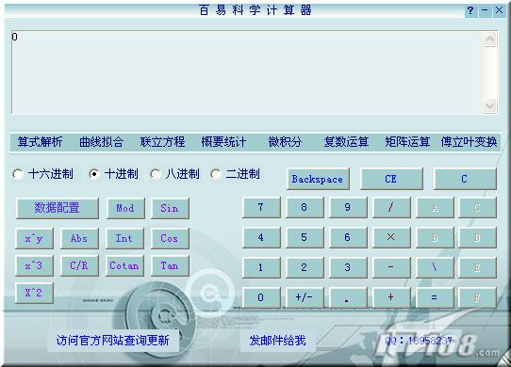The image size is (511, 367).
Task: Click the Backspace button
Action: [x=318, y=179]
